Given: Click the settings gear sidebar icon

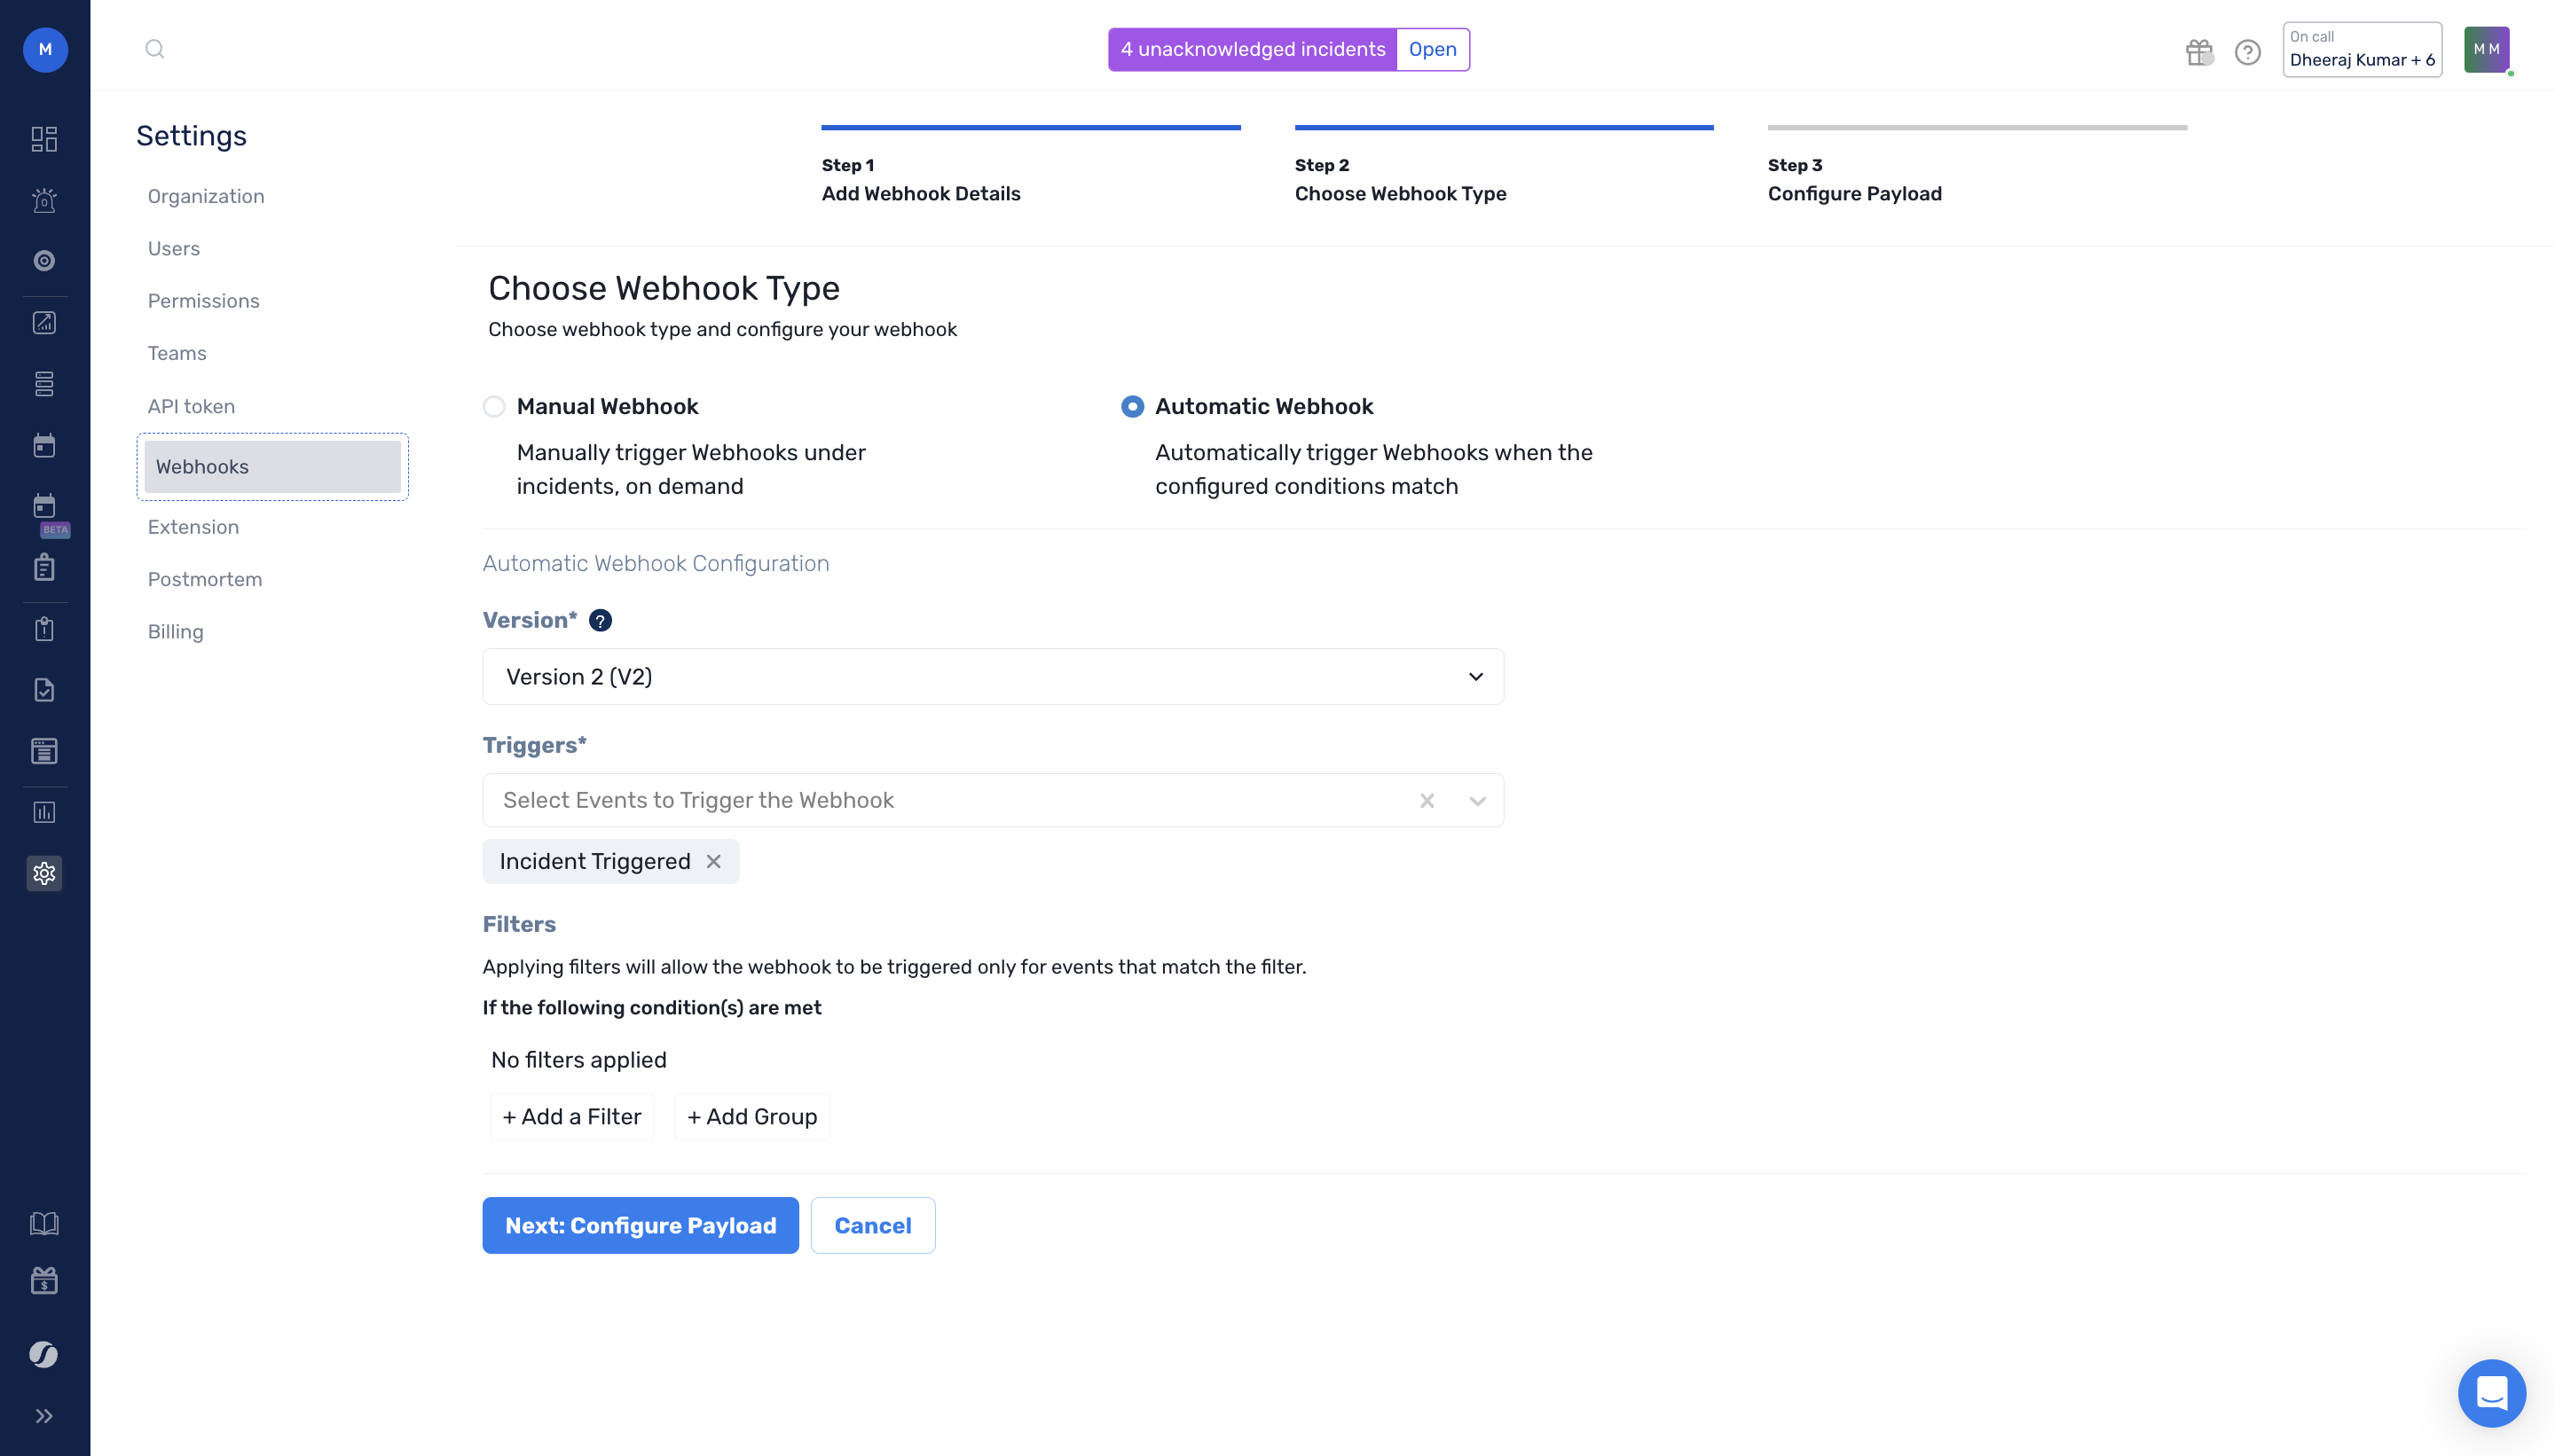Looking at the screenshot, I should point(44,873).
